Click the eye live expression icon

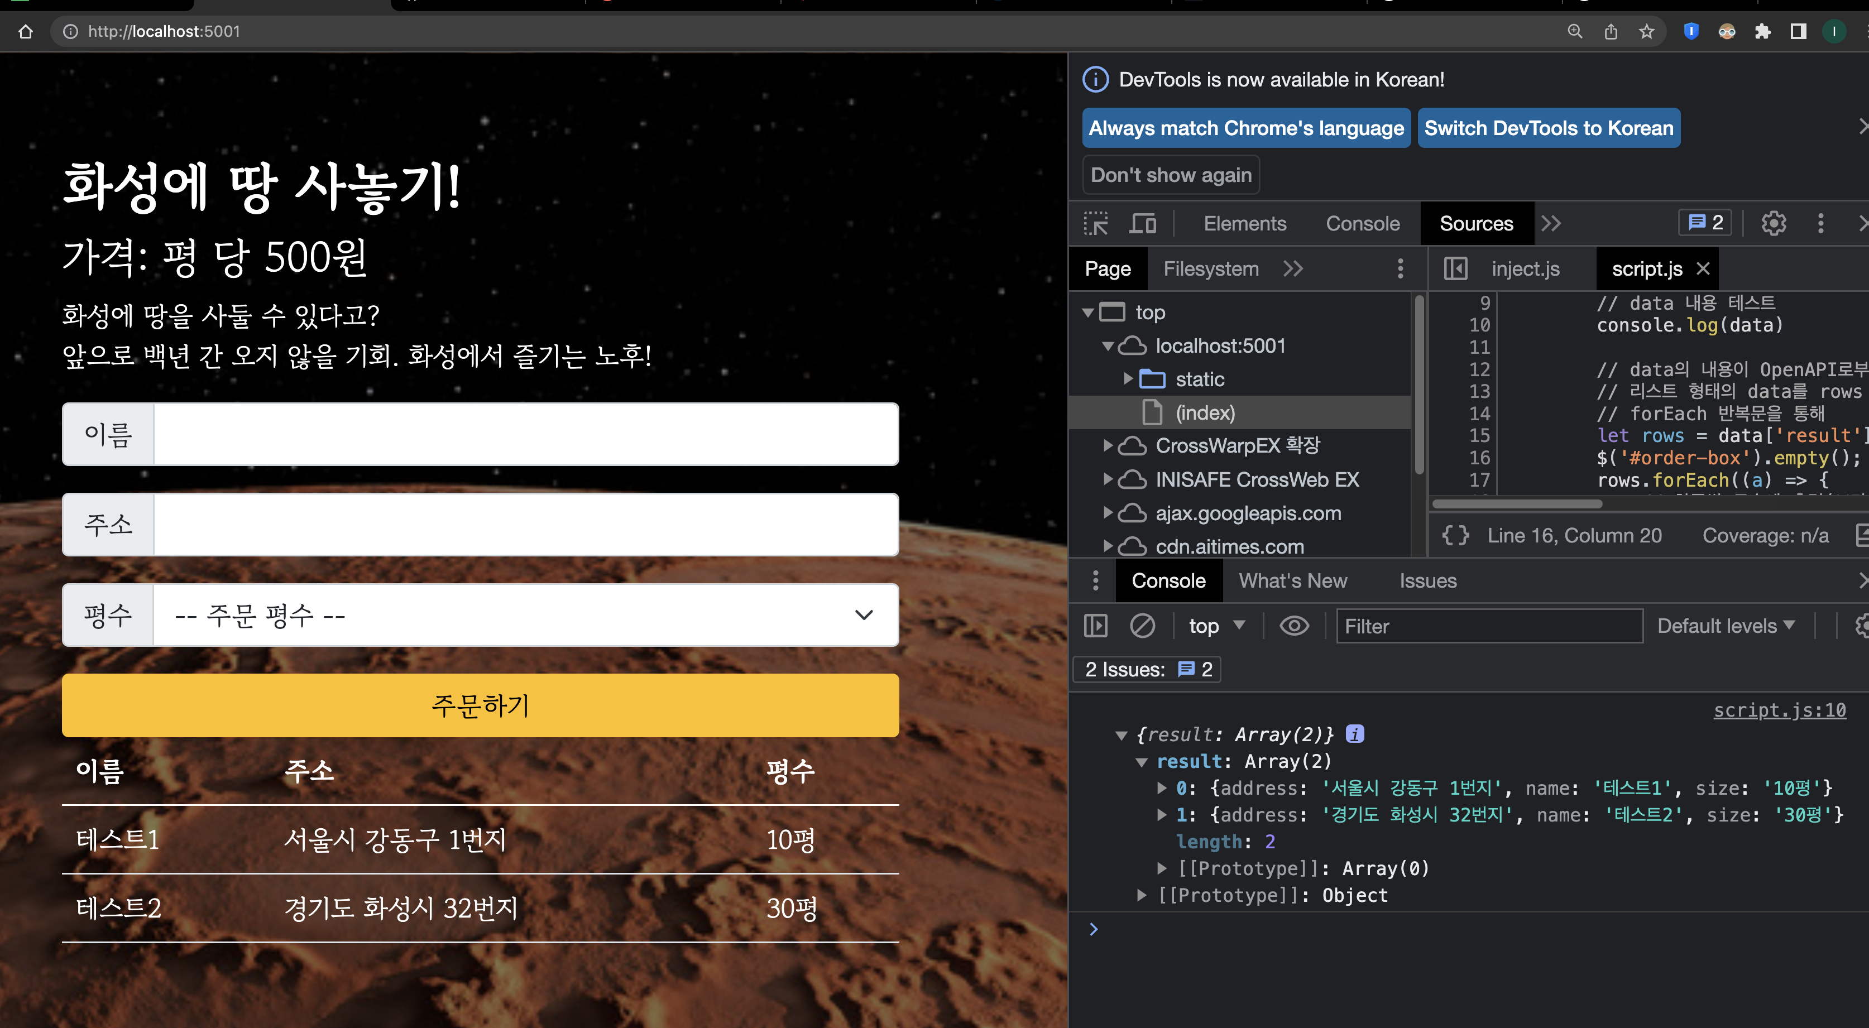click(1293, 626)
